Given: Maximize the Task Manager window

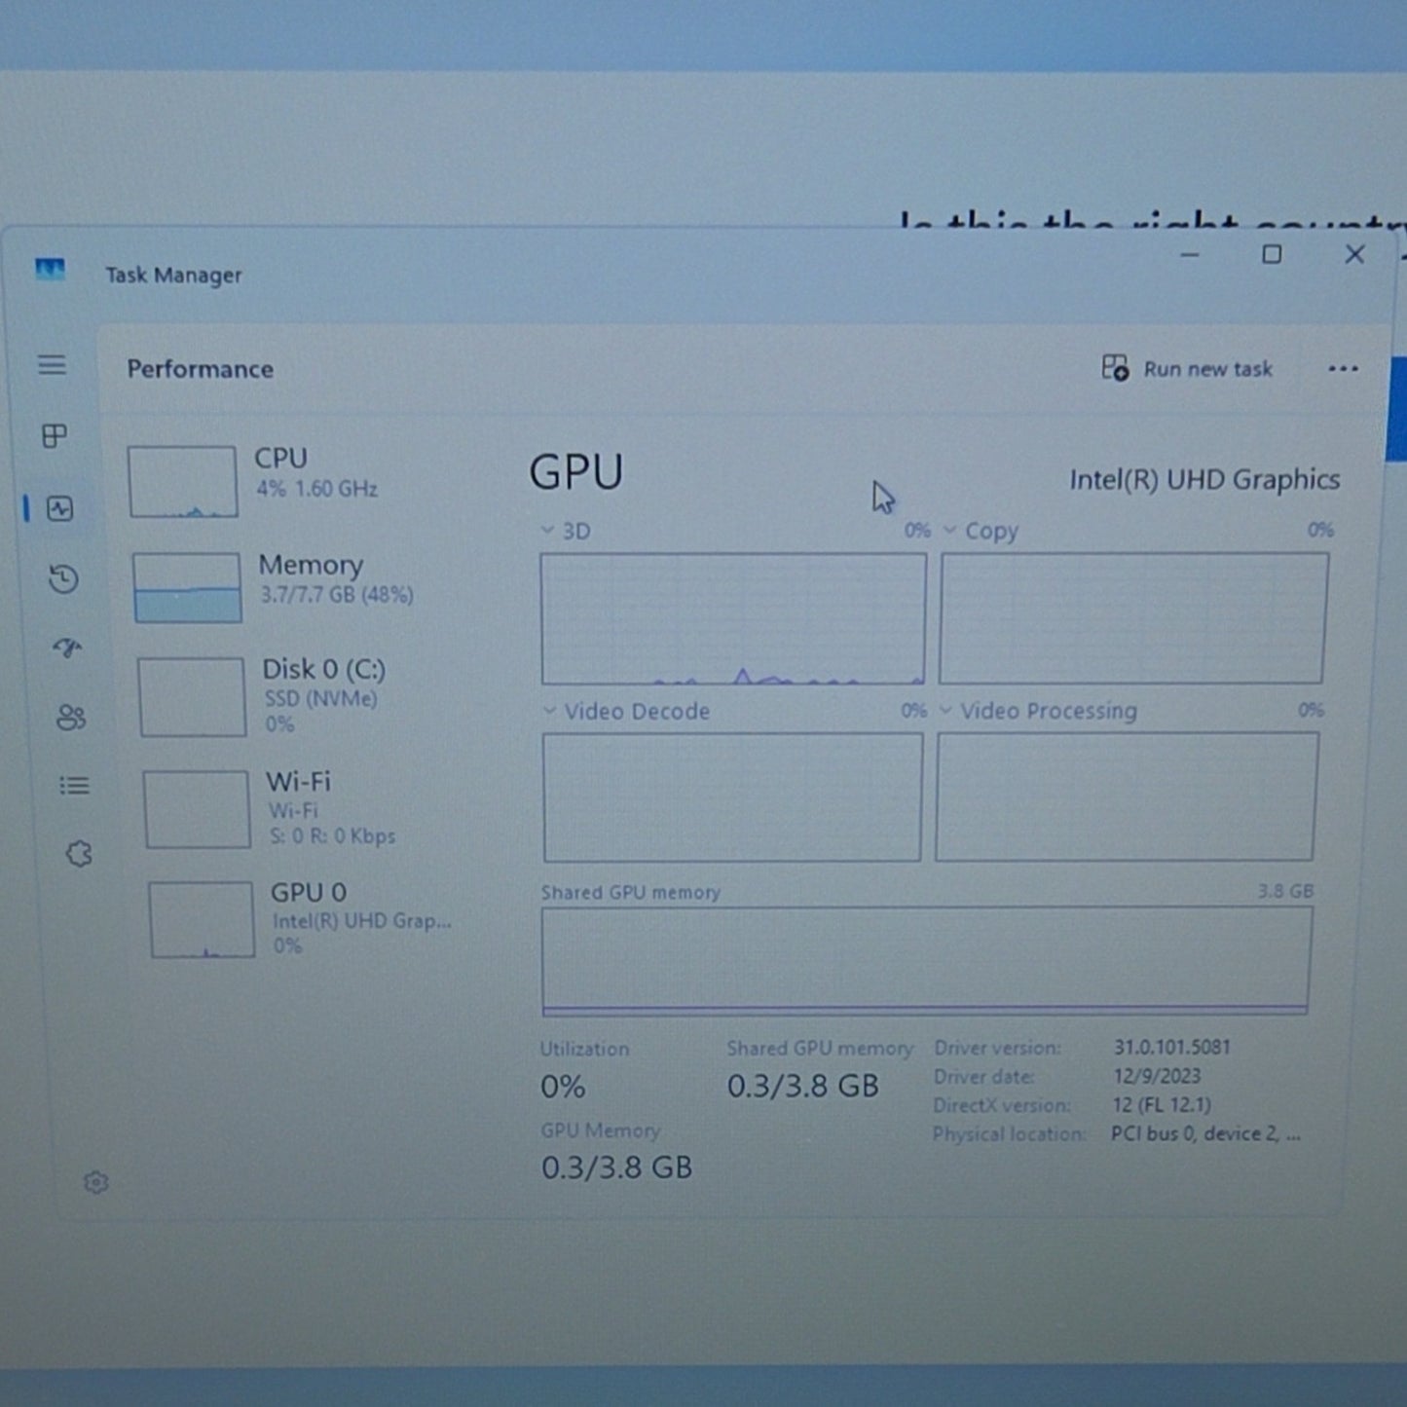Looking at the screenshot, I should [x=1272, y=255].
